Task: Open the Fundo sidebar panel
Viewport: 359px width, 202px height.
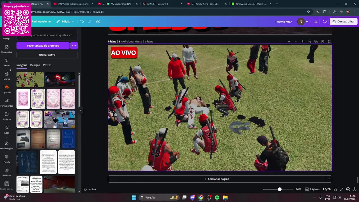Action: coord(7,159)
